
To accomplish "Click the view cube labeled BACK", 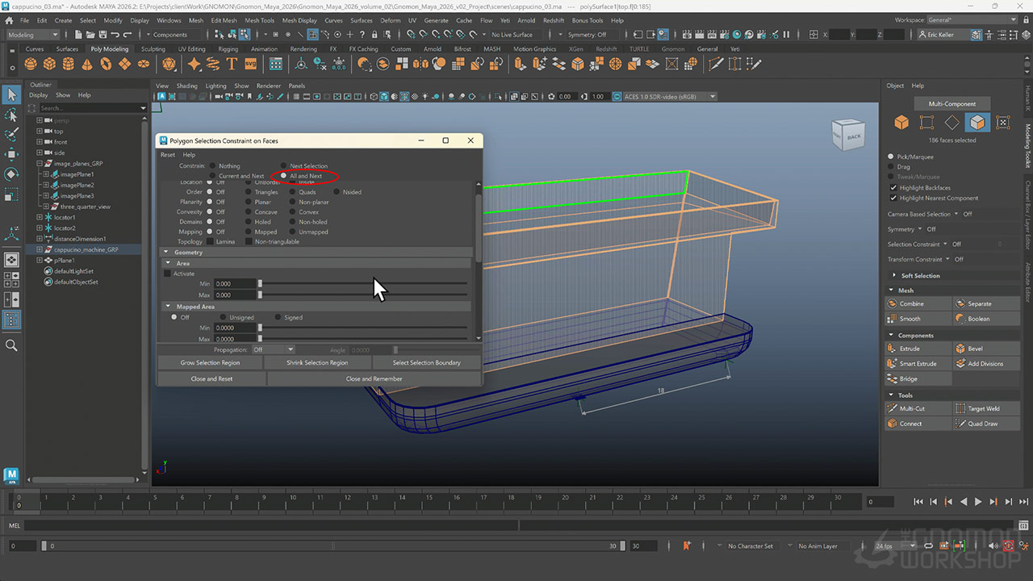I will pyautogui.click(x=852, y=136).
